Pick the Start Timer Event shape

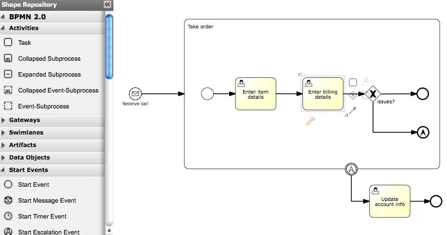9,216
